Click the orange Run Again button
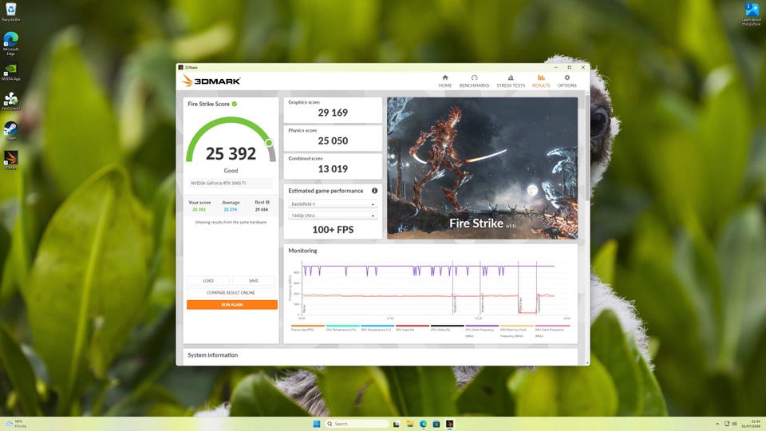766x431 pixels. (232, 304)
